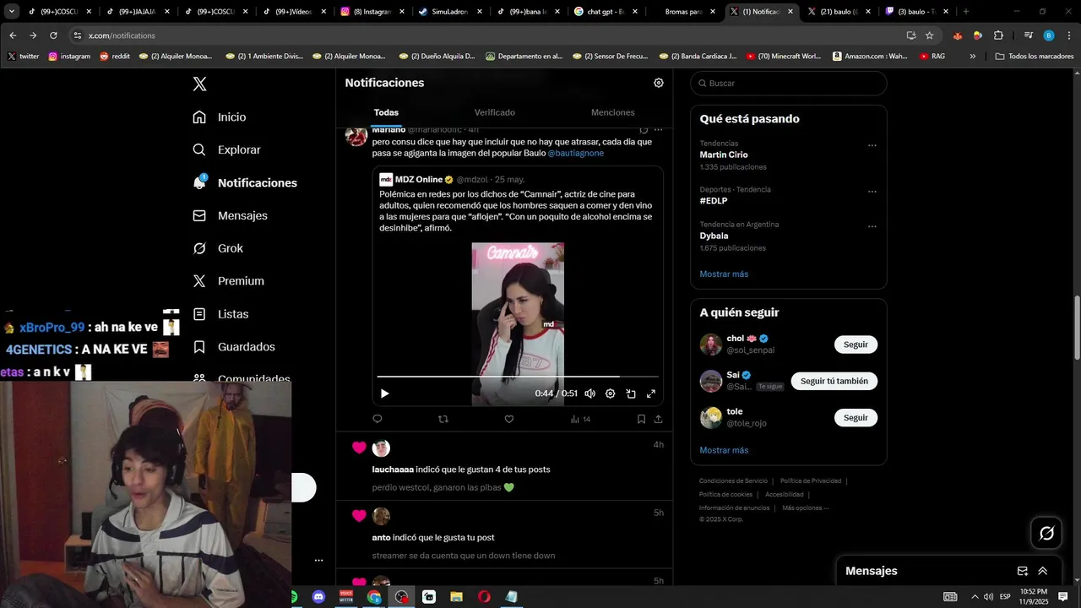Open options for Martin Cirio trend
The width and height of the screenshot is (1081, 608).
pos(872,145)
